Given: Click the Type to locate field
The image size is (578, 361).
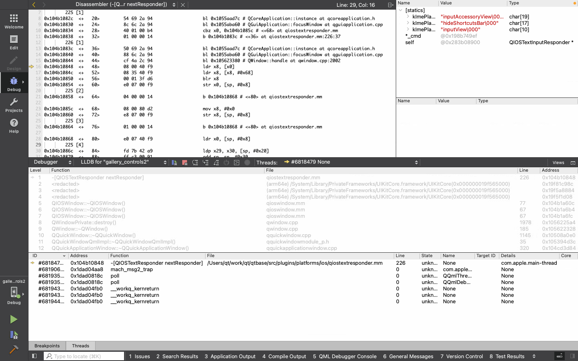Looking at the screenshot, I should 84,356.
